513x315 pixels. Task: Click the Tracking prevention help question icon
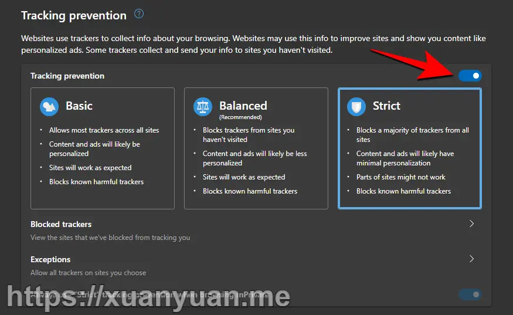[x=139, y=13]
